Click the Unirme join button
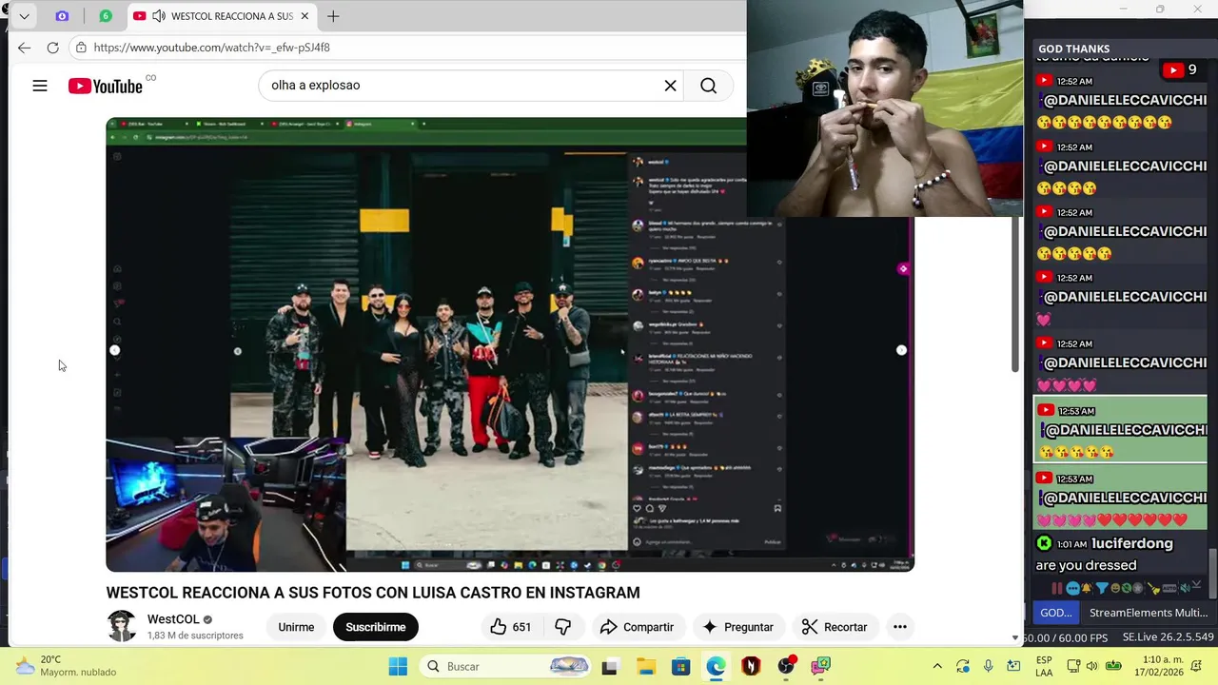 (296, 627)
